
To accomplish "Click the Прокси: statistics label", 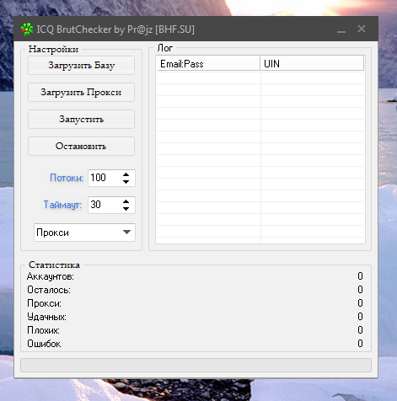I will [x=44, y=303].
